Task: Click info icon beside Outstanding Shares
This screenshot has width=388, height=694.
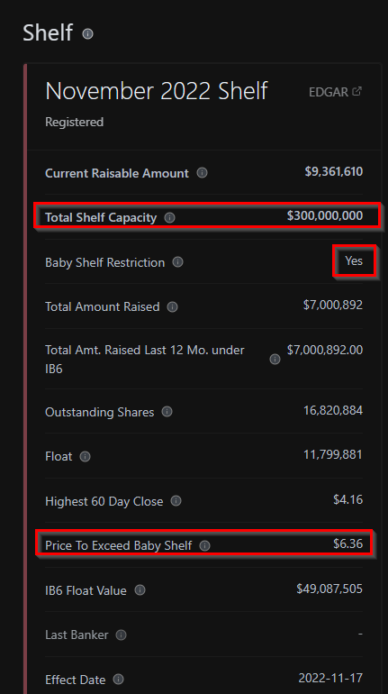Action: pos(167,412)
